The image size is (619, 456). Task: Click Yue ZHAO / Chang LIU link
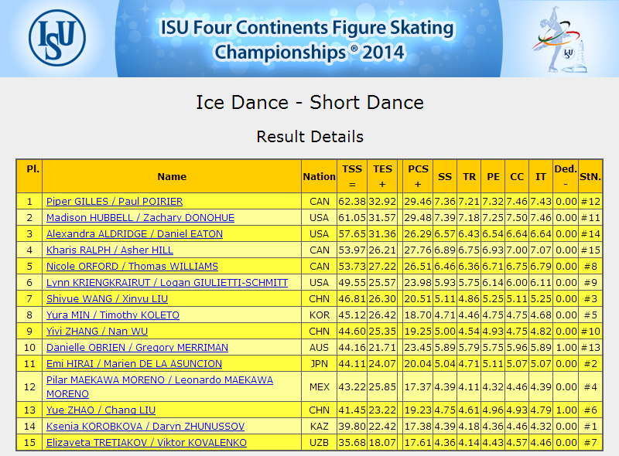(101, 410)
